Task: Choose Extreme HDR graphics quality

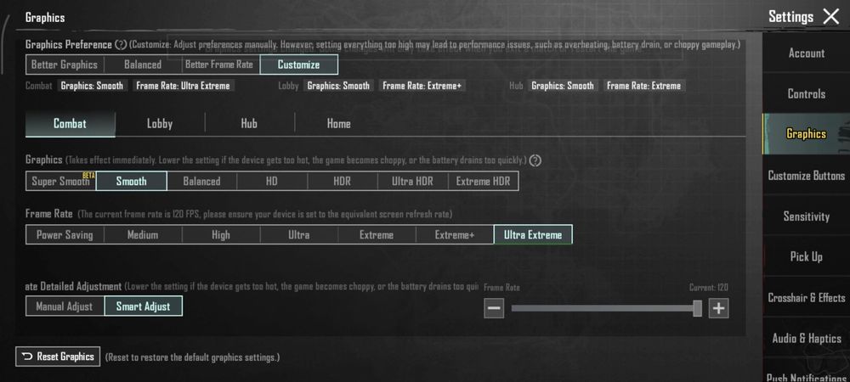Action: [483, 182]
